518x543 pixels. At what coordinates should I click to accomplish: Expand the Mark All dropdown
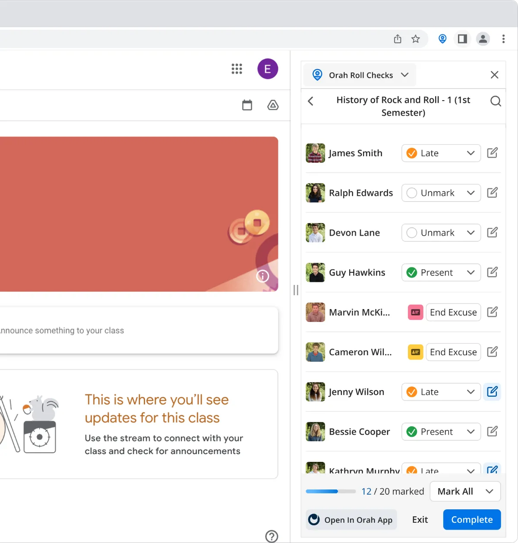465,491
